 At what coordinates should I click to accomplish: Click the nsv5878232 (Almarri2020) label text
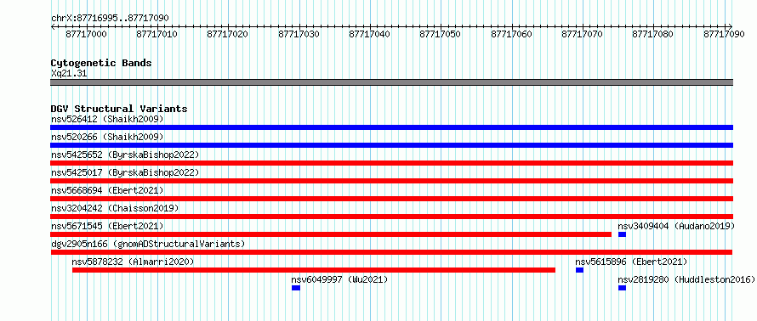[x=133, y=262]
